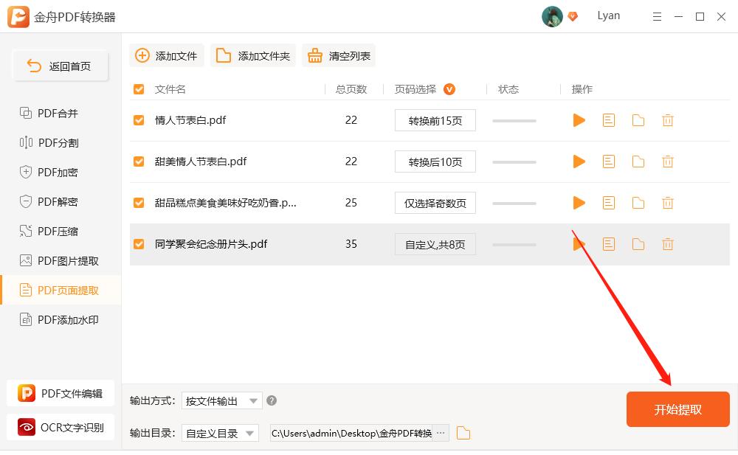
Task: Click the 添加文件 plus icon
Action: [140, 55]
